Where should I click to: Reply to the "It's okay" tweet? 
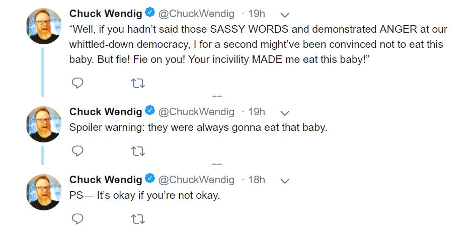coord(77,219)
